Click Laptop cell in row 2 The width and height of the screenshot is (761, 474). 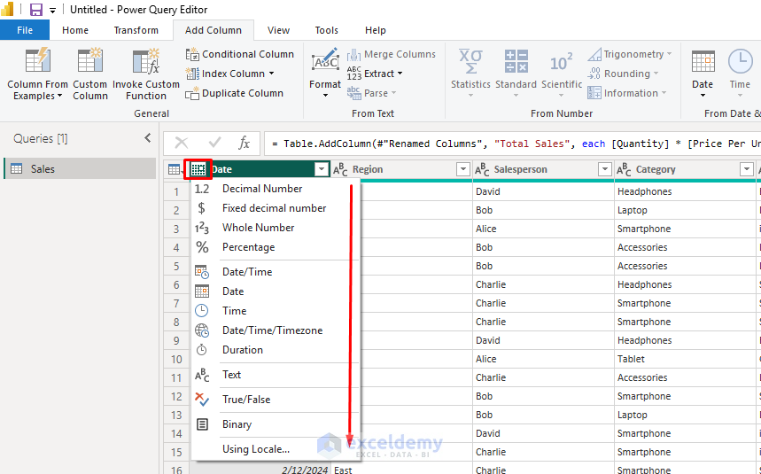(685, 210)
